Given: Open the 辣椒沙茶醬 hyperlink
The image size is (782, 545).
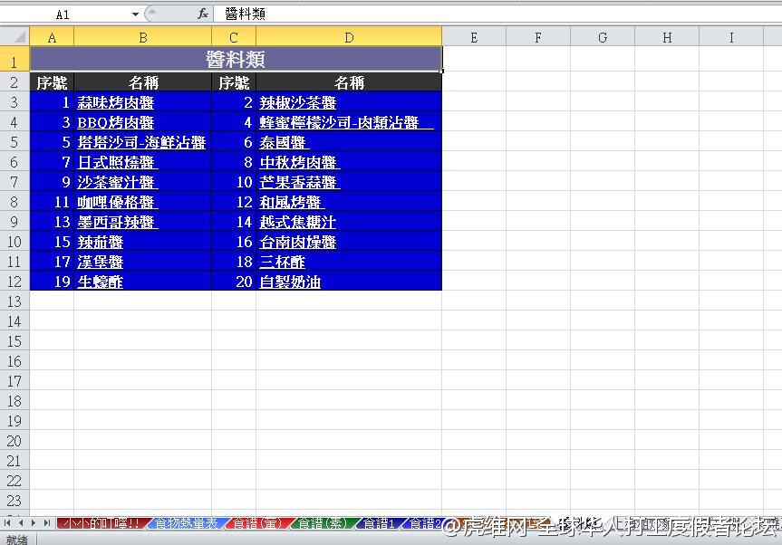Looking at the screenshot, I should [298, 102].
